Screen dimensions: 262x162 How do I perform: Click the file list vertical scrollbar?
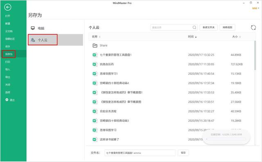[x=255, y=55]
